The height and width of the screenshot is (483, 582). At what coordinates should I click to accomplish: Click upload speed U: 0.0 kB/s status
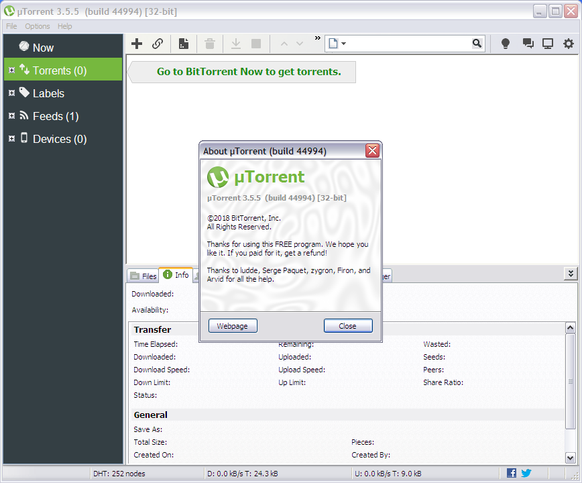tap(388, 474)
